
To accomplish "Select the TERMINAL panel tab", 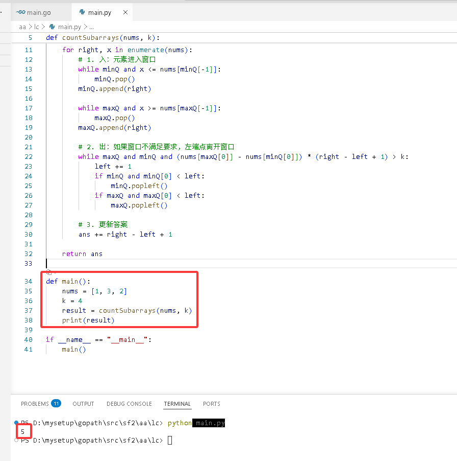I will [177, 404].
